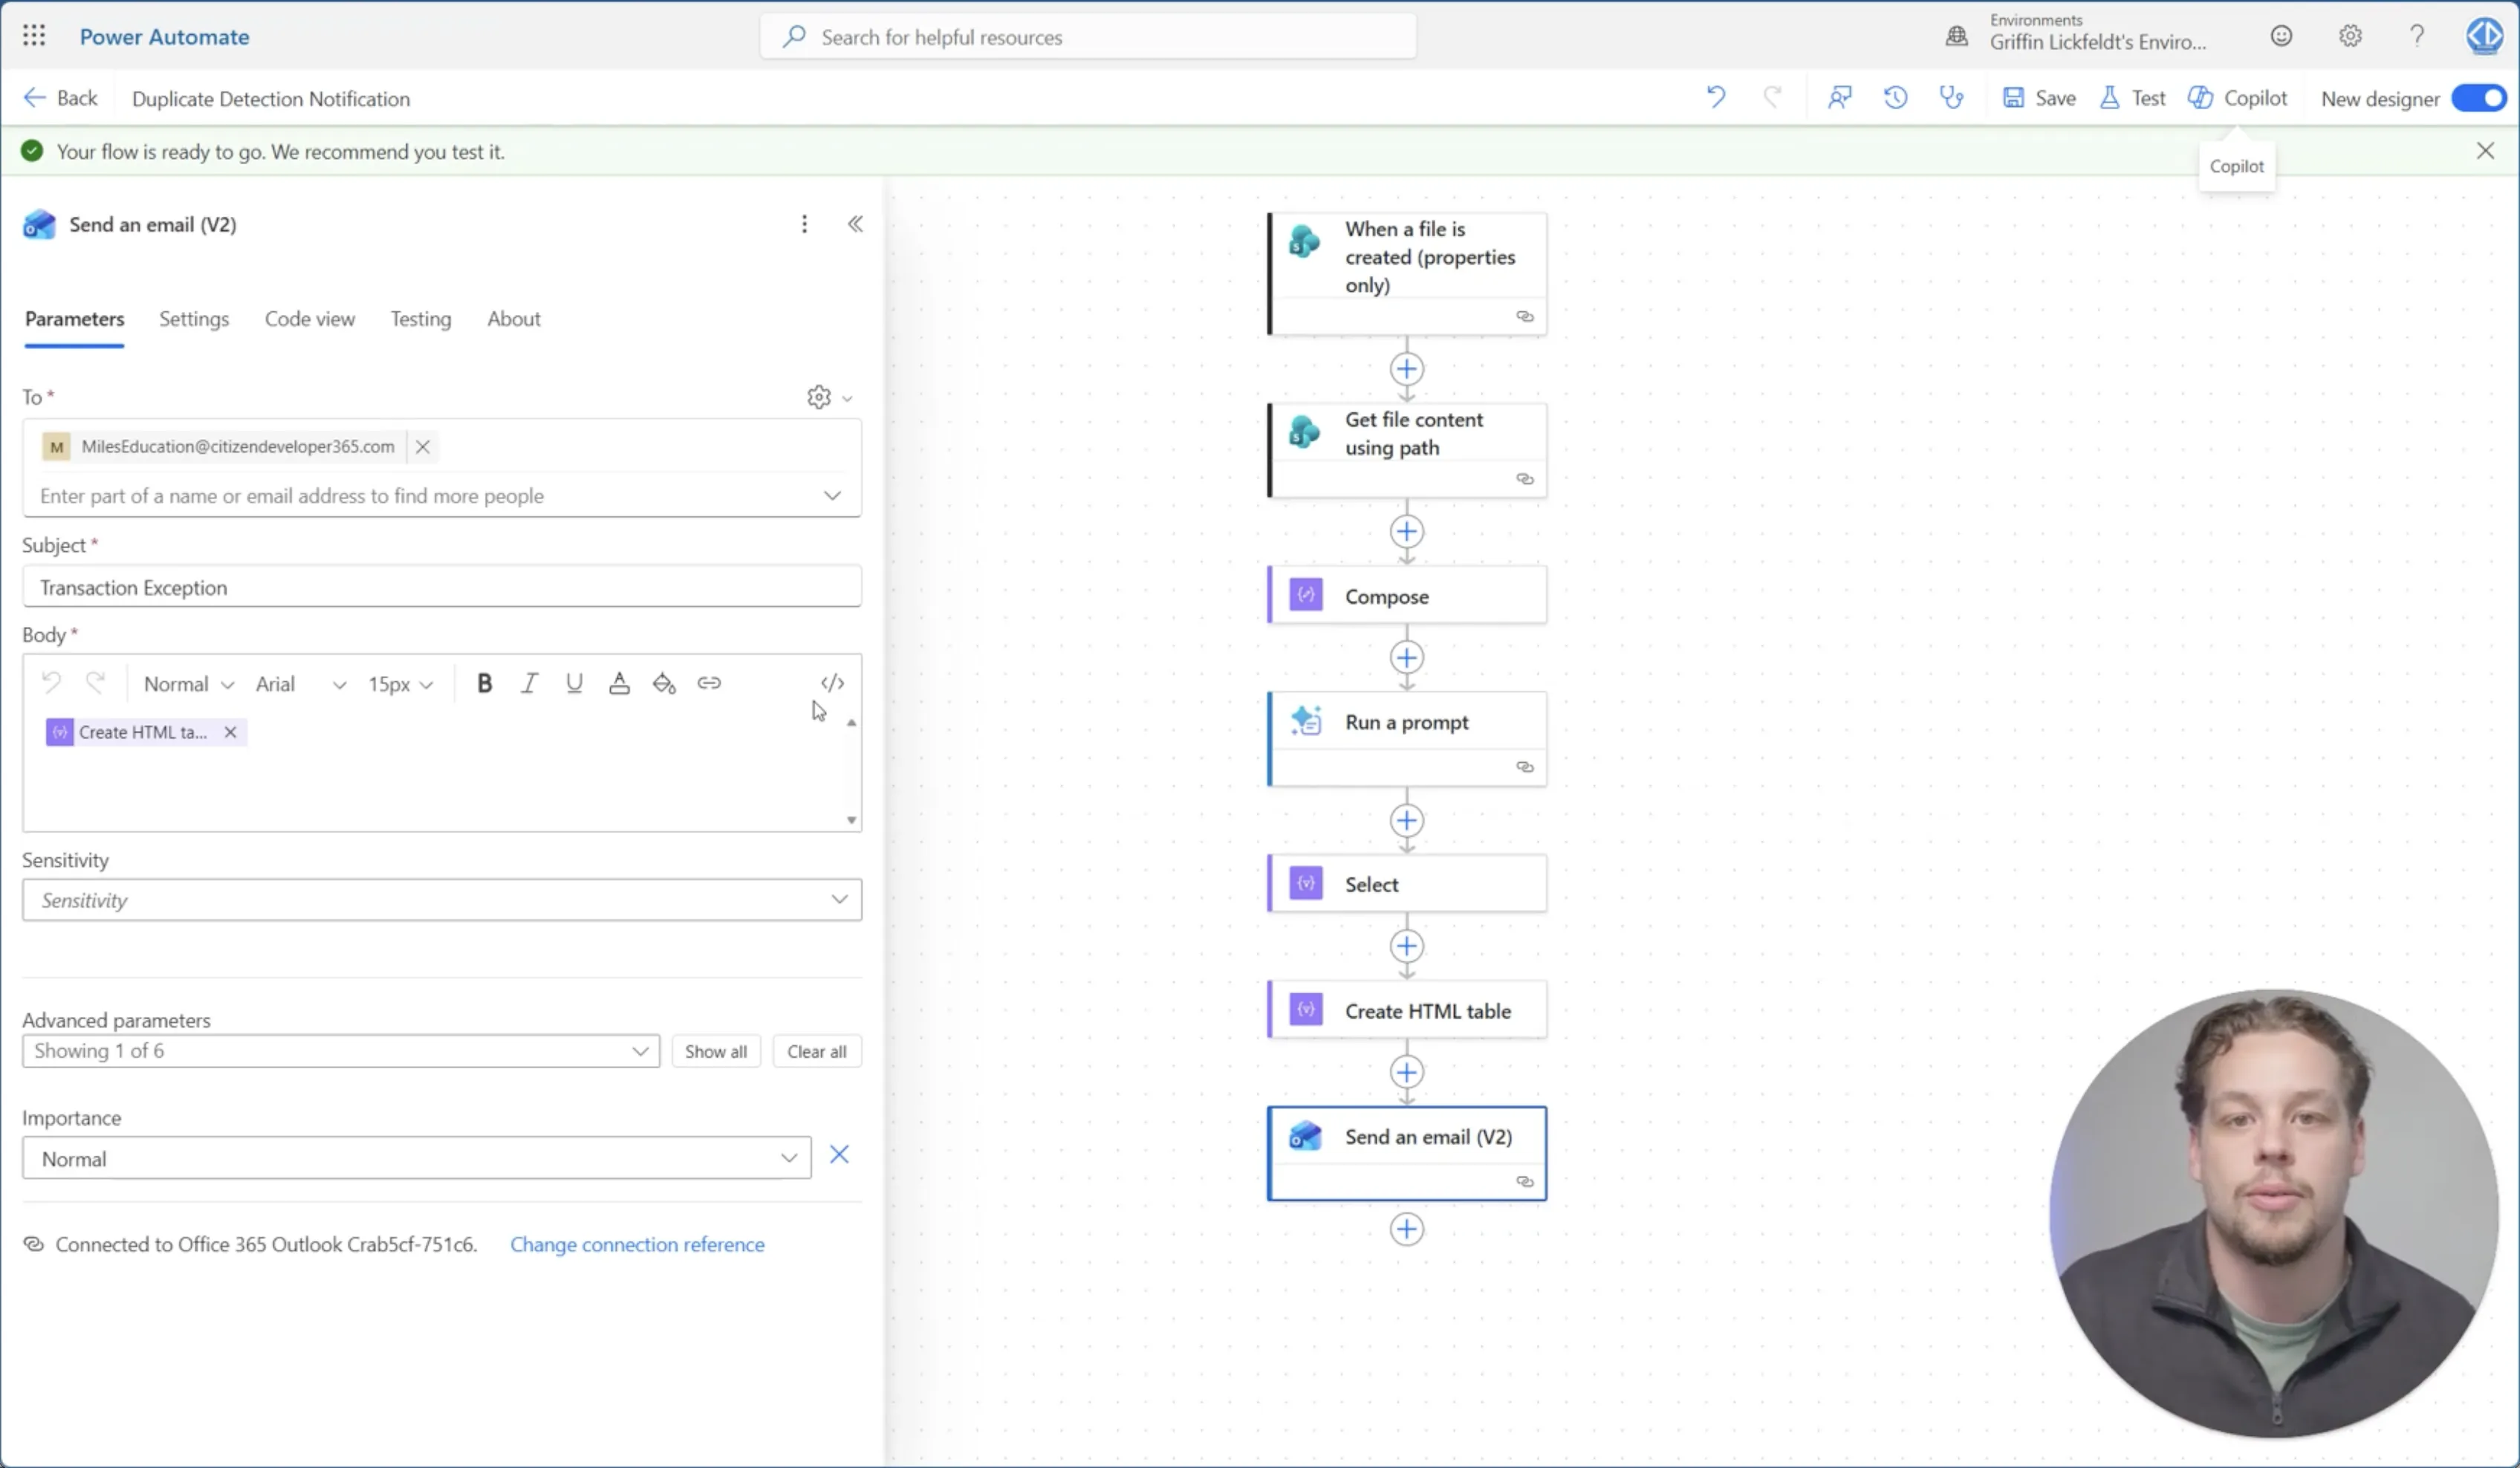Open the Importance dropdown
The width and height of the screenshot is (2520, 1468).
[x=417, y=1159]
